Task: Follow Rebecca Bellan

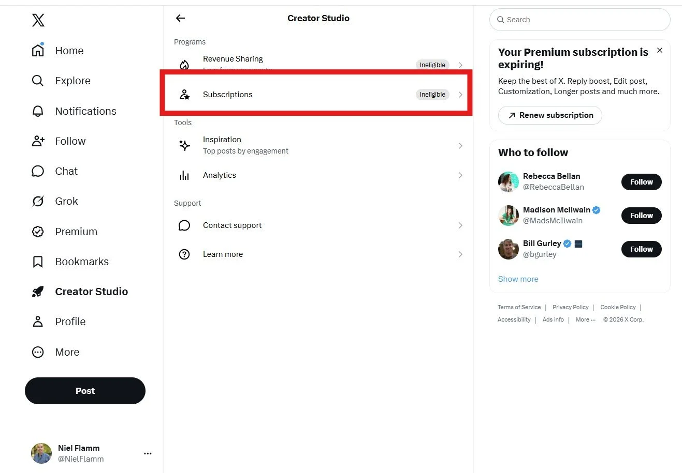Action: (641, 182)
